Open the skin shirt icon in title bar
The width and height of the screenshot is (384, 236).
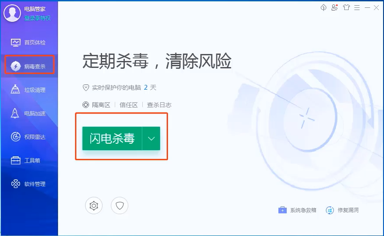pyautogui.click(x=346, y=7)
